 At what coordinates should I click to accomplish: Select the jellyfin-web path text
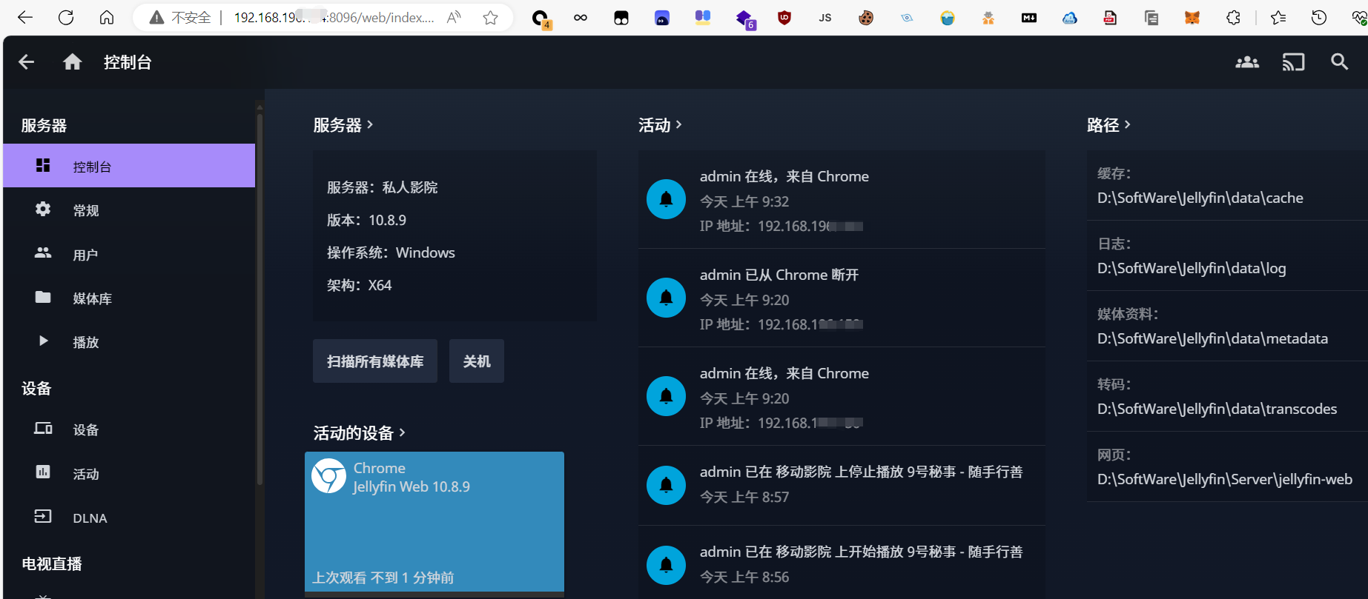(1225, 479)
